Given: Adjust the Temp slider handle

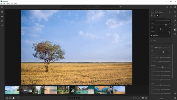Looking at the screenshot, I should (x=156, y=48).
